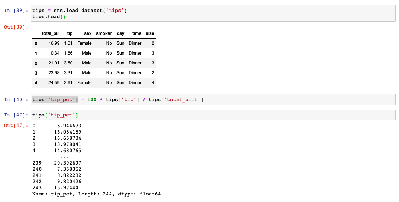The image size is (399, 202).
Task: Click Series index 239
Action: tap(37, 163)
